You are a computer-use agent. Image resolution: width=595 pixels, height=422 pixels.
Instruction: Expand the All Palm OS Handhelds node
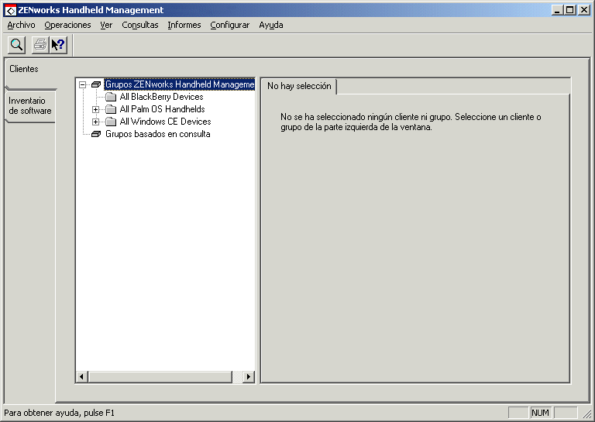tap(95, 110)
